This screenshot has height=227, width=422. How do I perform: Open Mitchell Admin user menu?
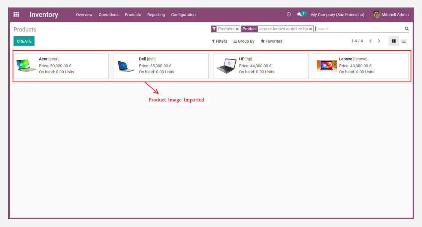[x=391, y=15]
